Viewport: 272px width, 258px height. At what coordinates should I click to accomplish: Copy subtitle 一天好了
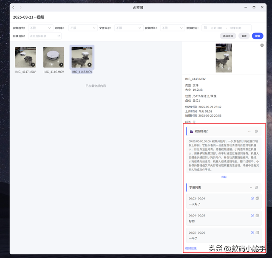click(257, 198)
